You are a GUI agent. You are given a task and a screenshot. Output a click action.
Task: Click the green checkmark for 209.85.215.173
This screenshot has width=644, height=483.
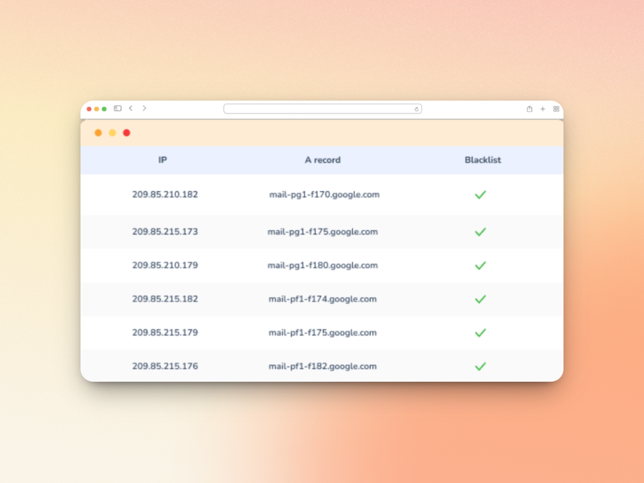[x=480, y=232]
